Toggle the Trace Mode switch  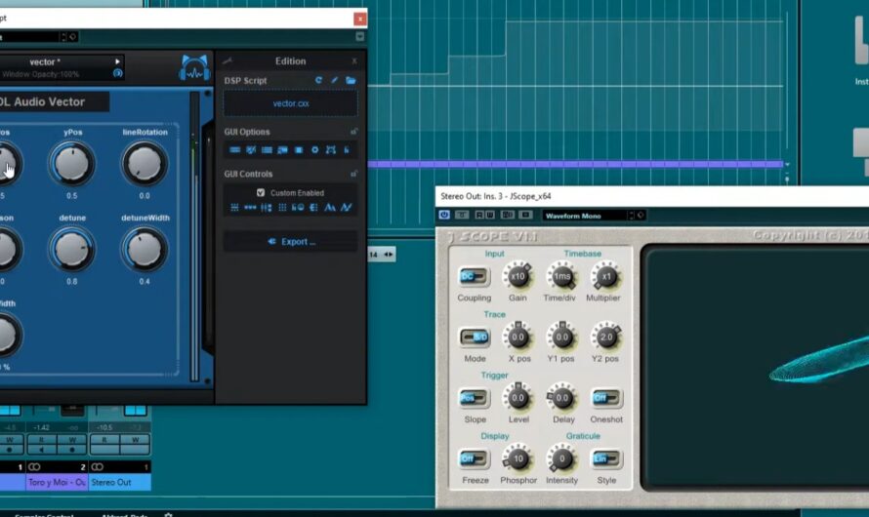click(475, 338)
